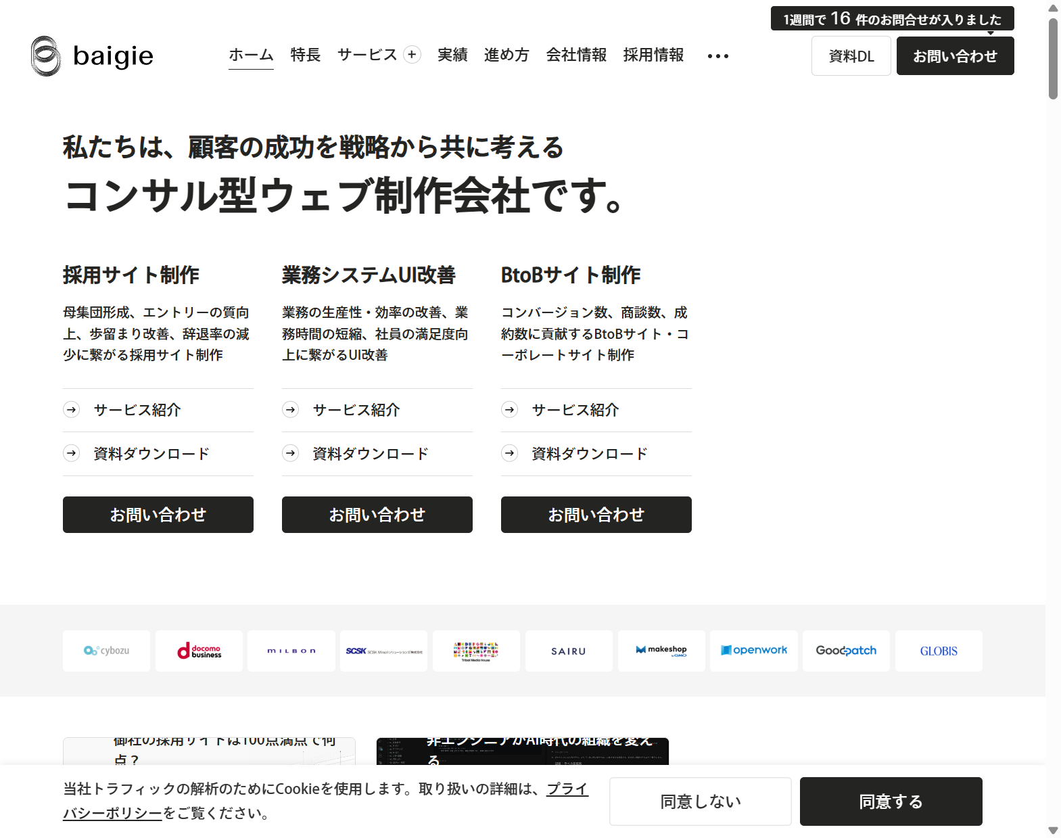Click scrollbar up arrow

click(1053, 8)
